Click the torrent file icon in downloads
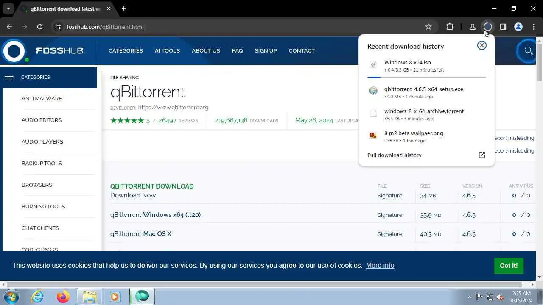543x305 pixels. tap(373, 113)
